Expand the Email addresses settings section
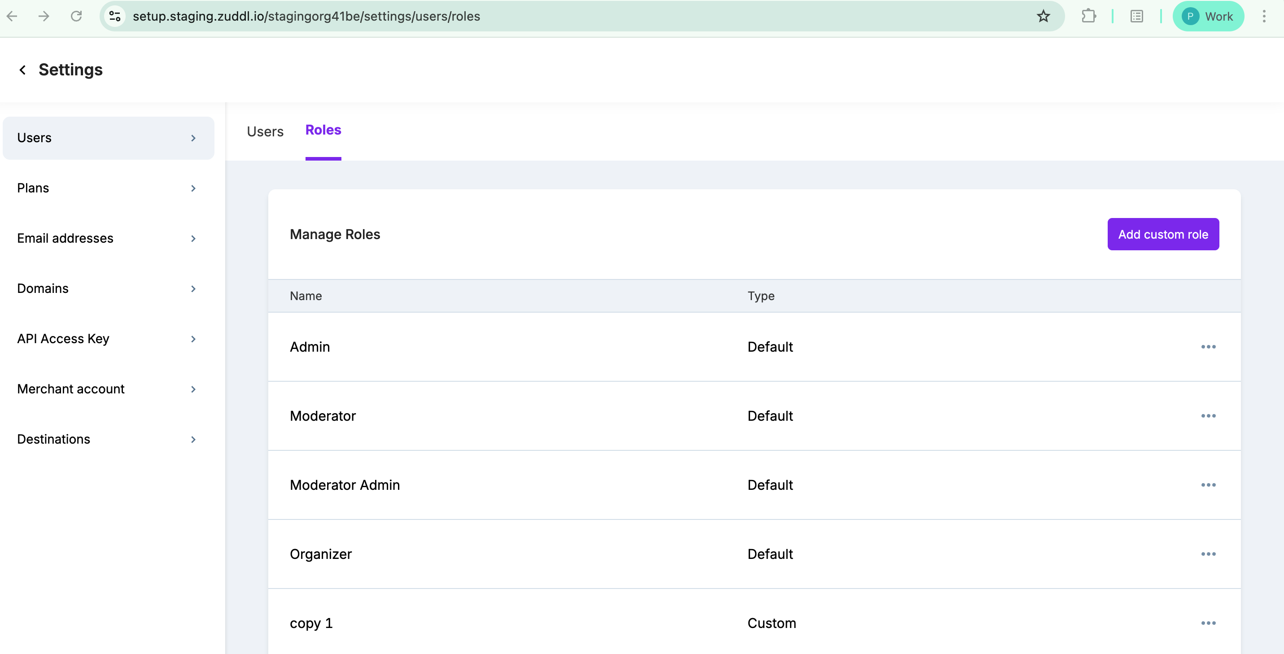The width and height of the screenshot is (1284, 654). click(x=108, y=238)
